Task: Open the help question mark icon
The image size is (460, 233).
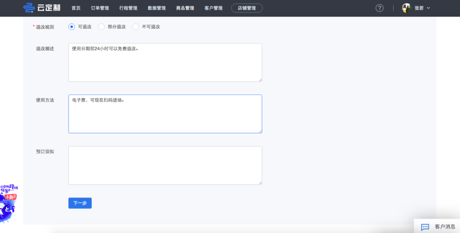Action: tap(380, 8)
